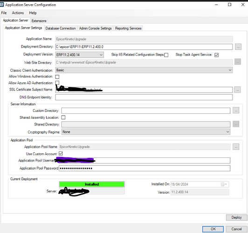Uncheck Stop Task Agent Service
The width and height of the screenshot is (248, 233).
click(216, 55)
